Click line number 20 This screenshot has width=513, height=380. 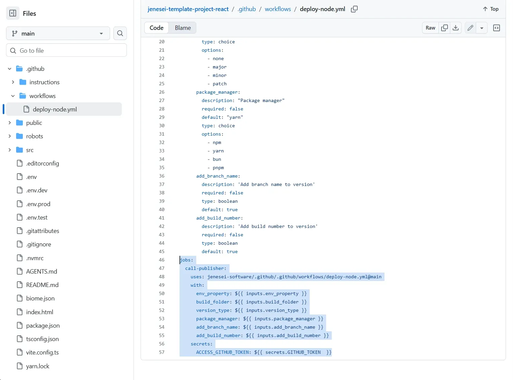click(162, 42)
